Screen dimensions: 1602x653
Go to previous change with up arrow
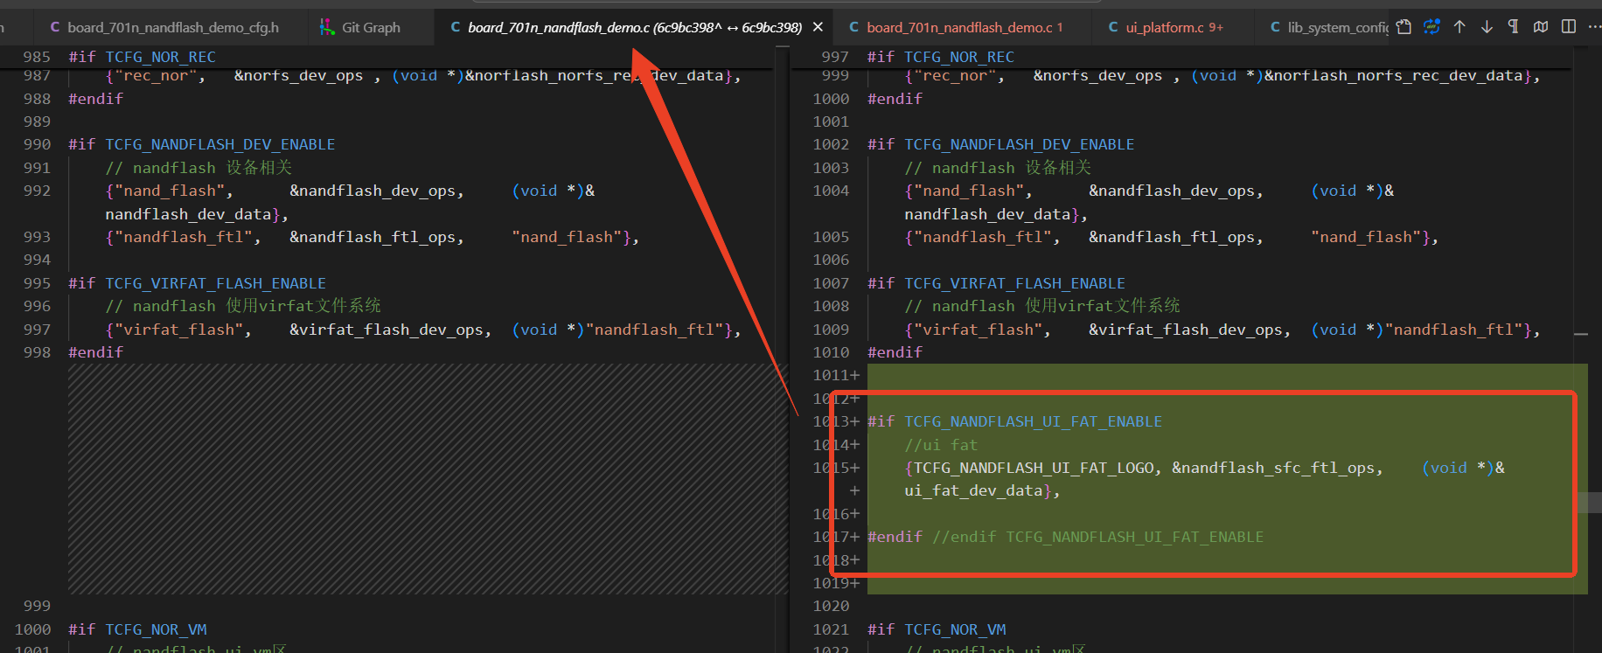pos(1459,27)
